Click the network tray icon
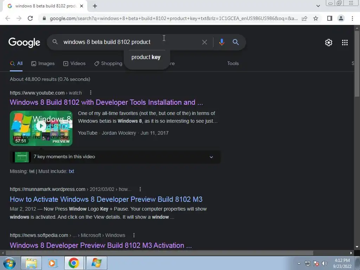Viewport: 360px width, 270px height. click(x=307, y=264)
